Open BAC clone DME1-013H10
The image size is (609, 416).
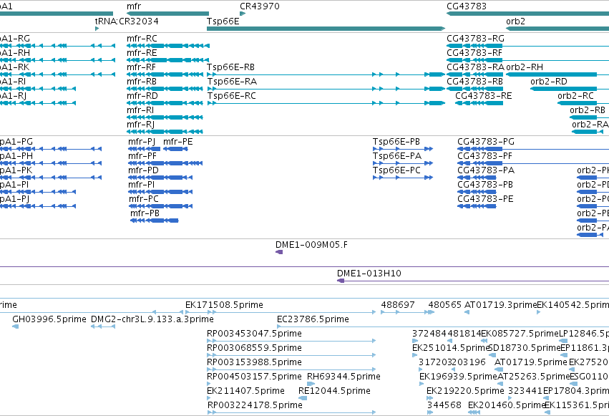473,281
